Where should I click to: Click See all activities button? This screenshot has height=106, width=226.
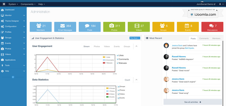pyautogui.click(x=193, y=102)
